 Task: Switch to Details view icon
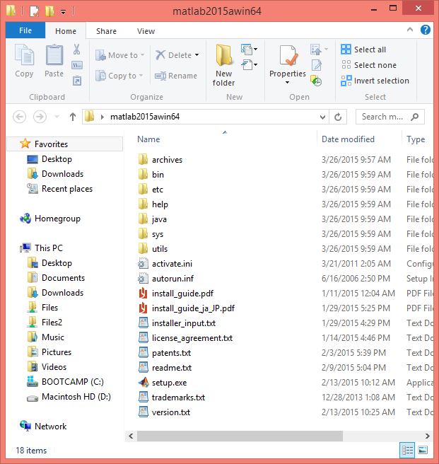tap(407, 450)
